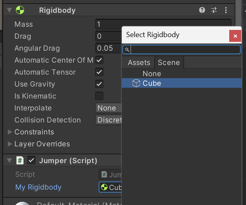246x205 pixels.
Task: Expand the Layer Overrides section
Action: [x=10, y=144]
